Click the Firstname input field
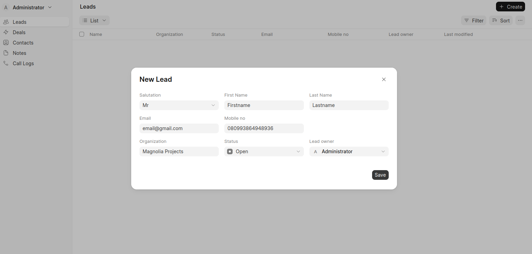 point(264,105)
